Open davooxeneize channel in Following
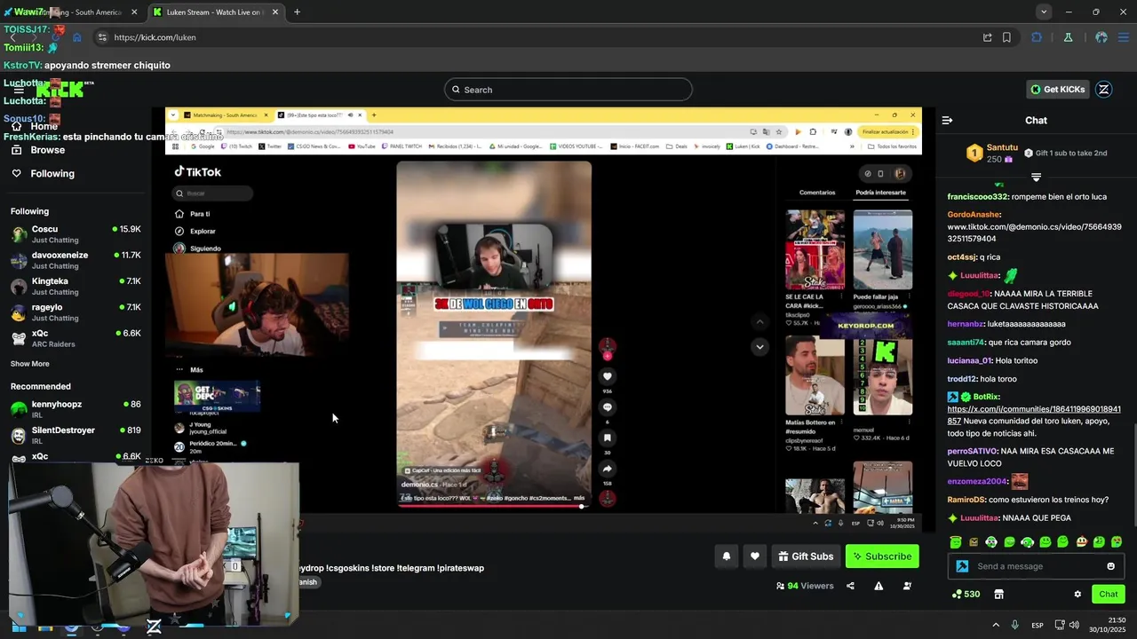Image resolution: width=1137 pixels, height=639 pixels. (76, 260)
